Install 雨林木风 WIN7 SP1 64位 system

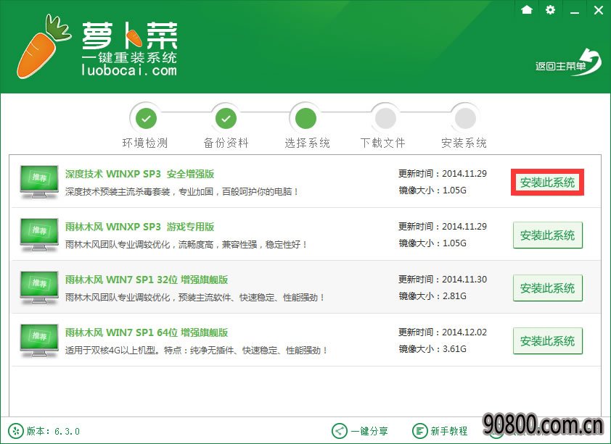547,341
